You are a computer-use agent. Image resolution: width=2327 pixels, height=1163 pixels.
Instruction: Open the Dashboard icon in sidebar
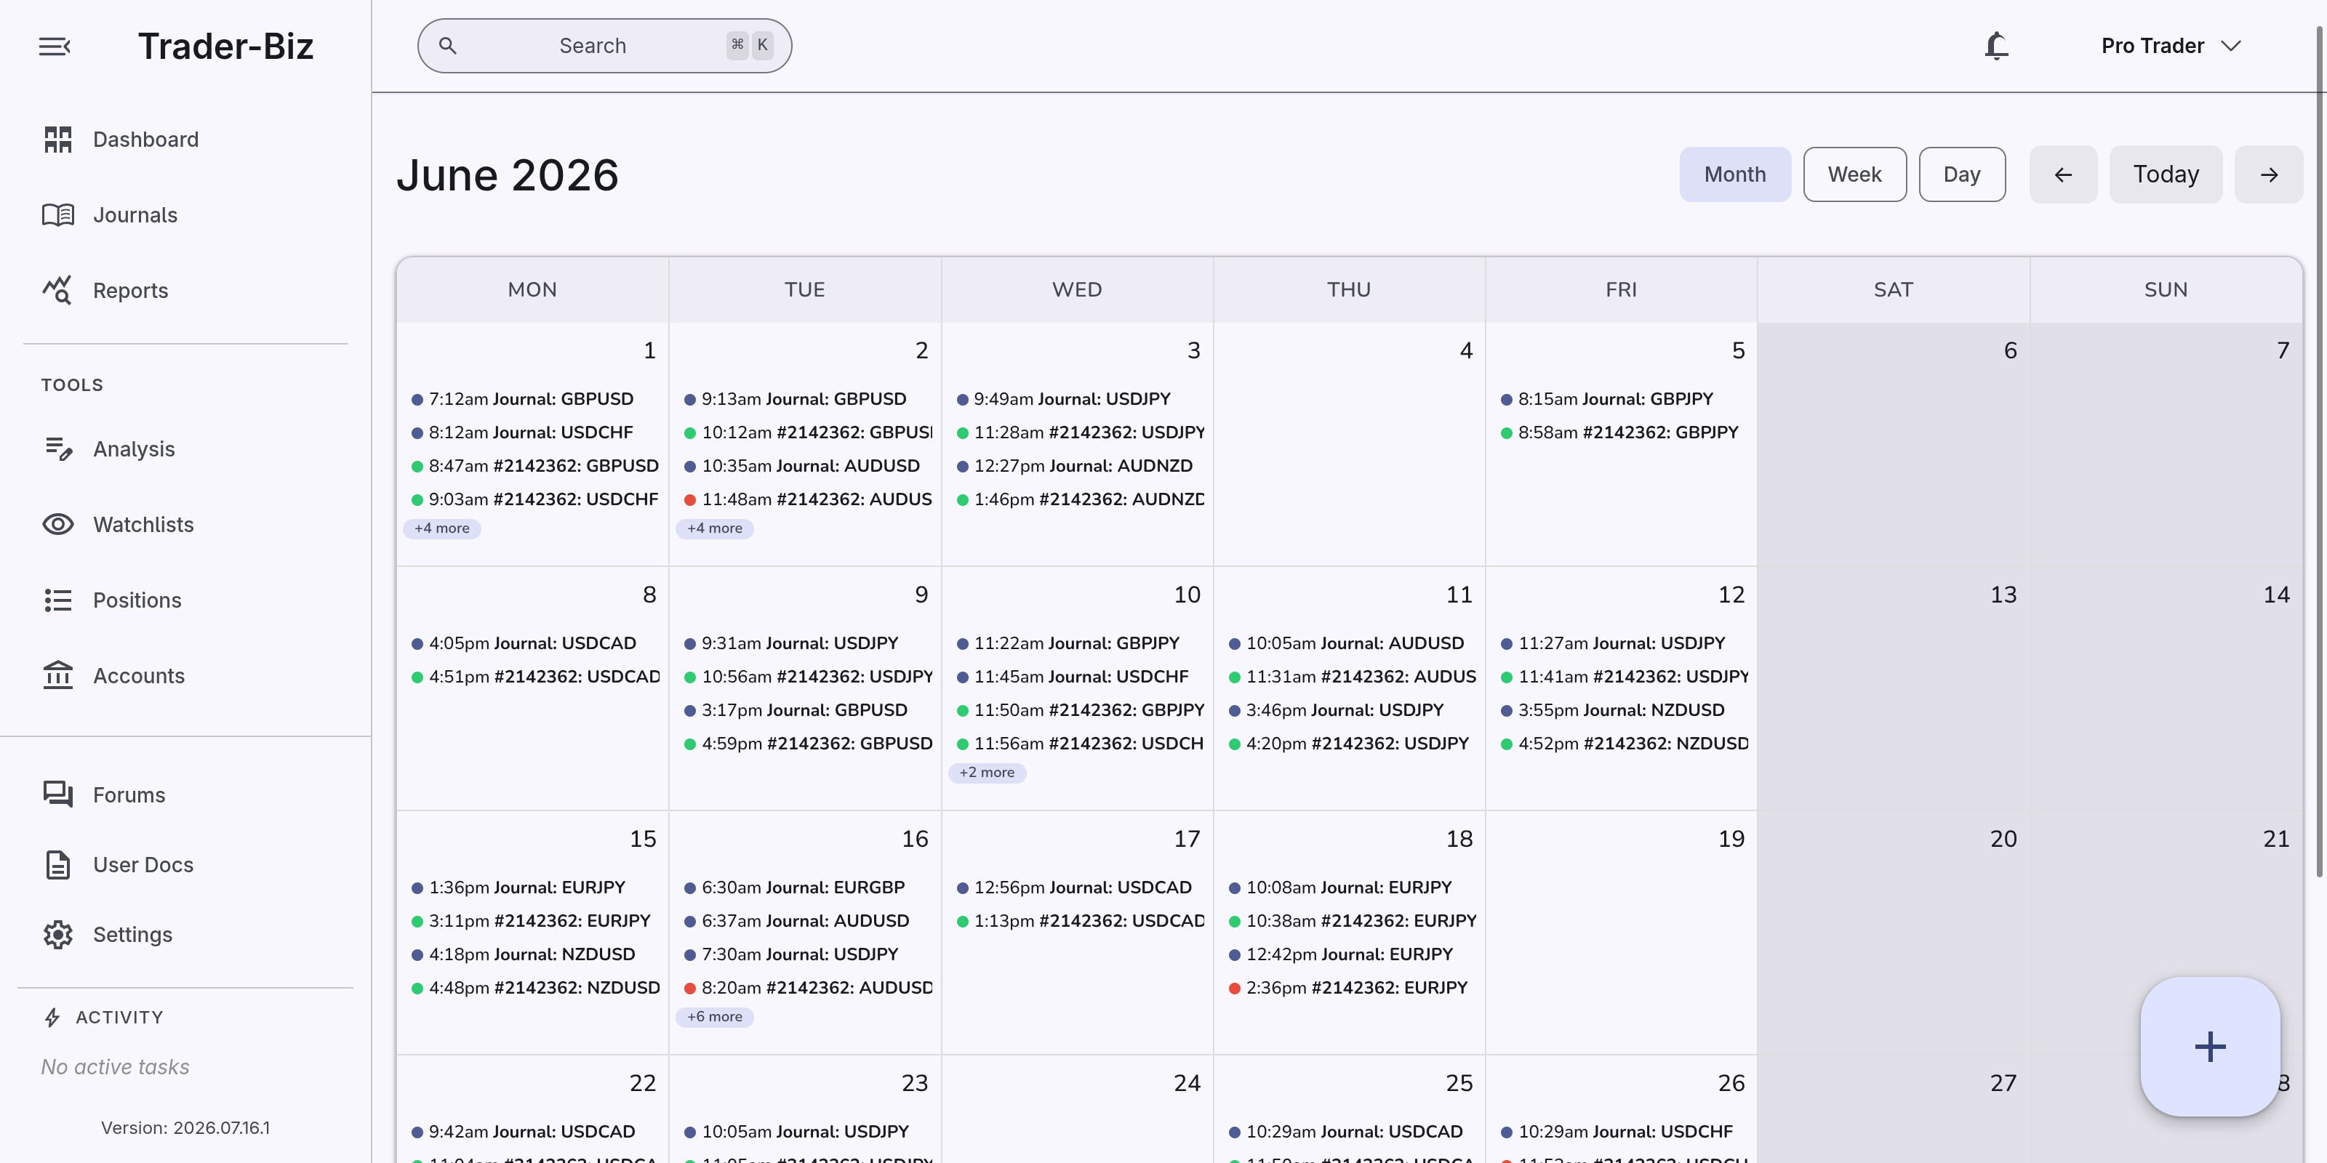(58, 139)
